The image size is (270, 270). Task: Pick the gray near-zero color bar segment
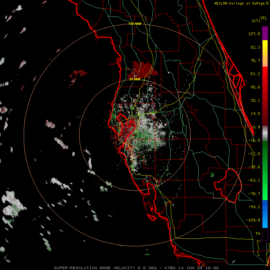tap(265, 133)
